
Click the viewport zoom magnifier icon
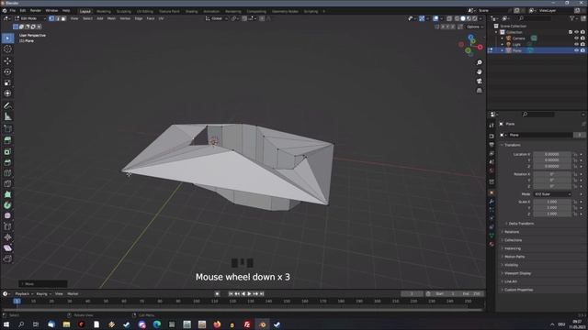click(480, 62)
